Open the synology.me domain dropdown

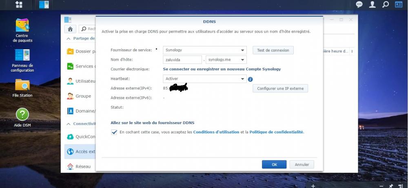226,60
